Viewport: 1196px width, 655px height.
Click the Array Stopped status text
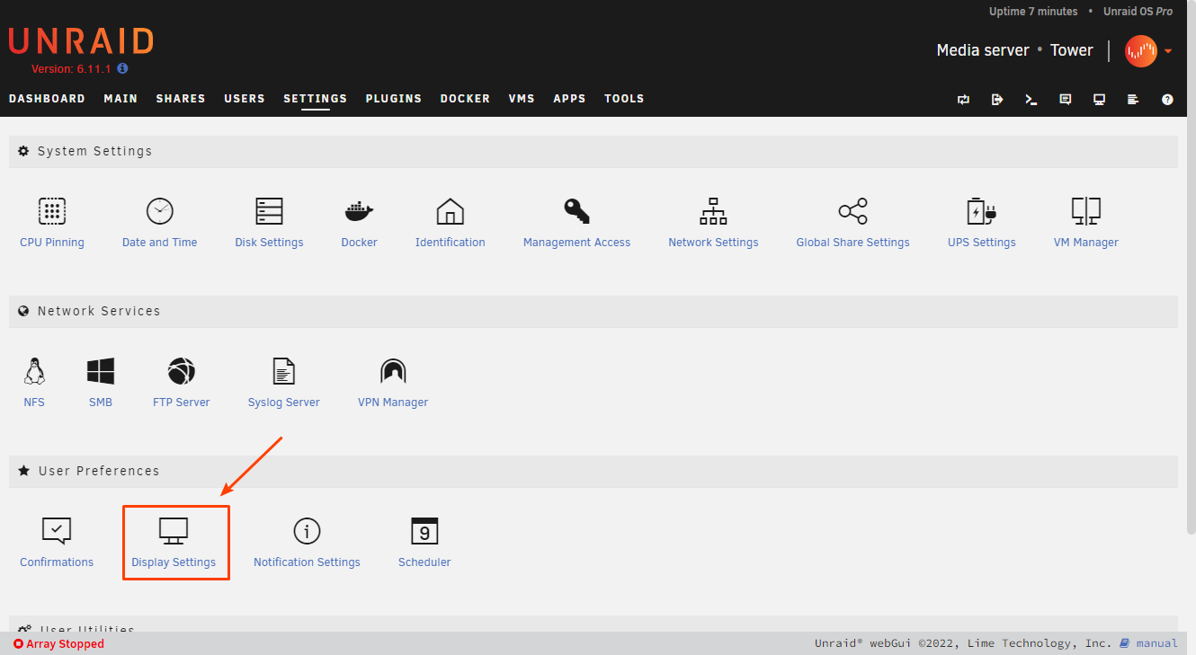[x=65, y=643]
